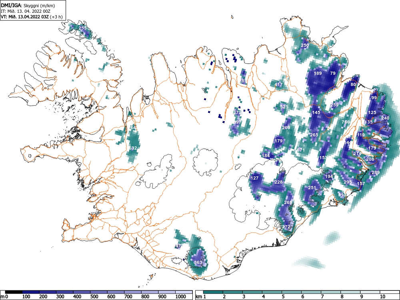
Task: Click visibility value 632 in the west
Action: coord(133,148)
